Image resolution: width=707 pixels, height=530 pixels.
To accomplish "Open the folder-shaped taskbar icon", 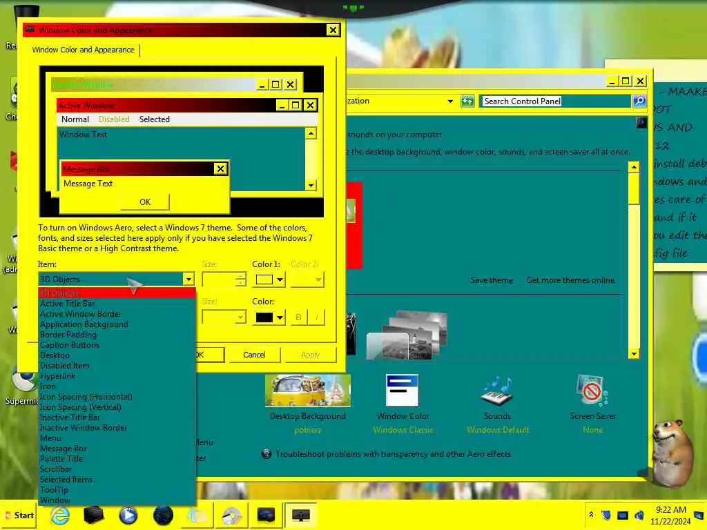I will pyautogui.click(x=197, y=515).
